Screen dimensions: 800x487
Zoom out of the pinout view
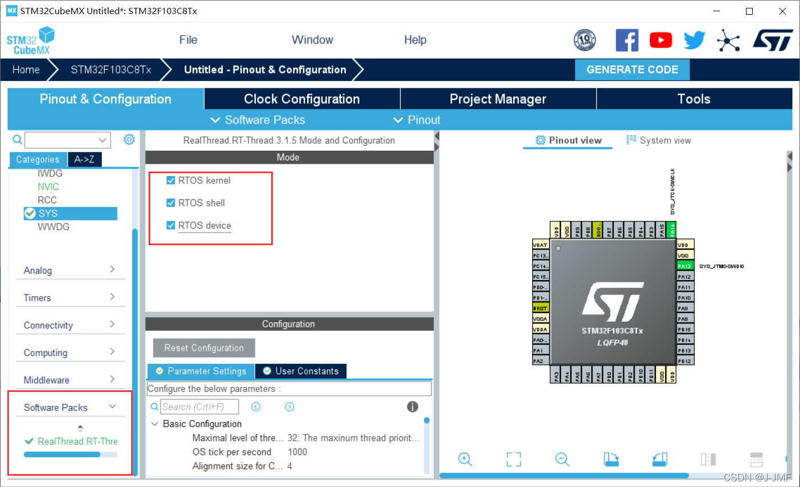[x=562, y=459]
